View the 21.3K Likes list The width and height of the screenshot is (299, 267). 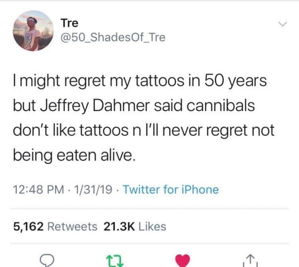point(135,227)
